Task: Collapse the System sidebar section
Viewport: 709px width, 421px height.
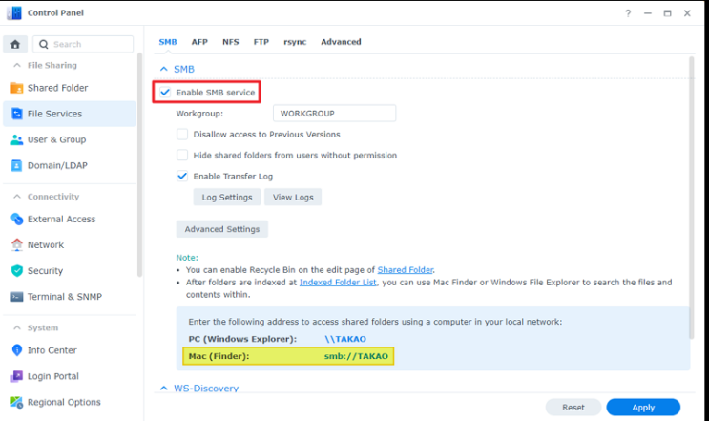Action: 17,327
